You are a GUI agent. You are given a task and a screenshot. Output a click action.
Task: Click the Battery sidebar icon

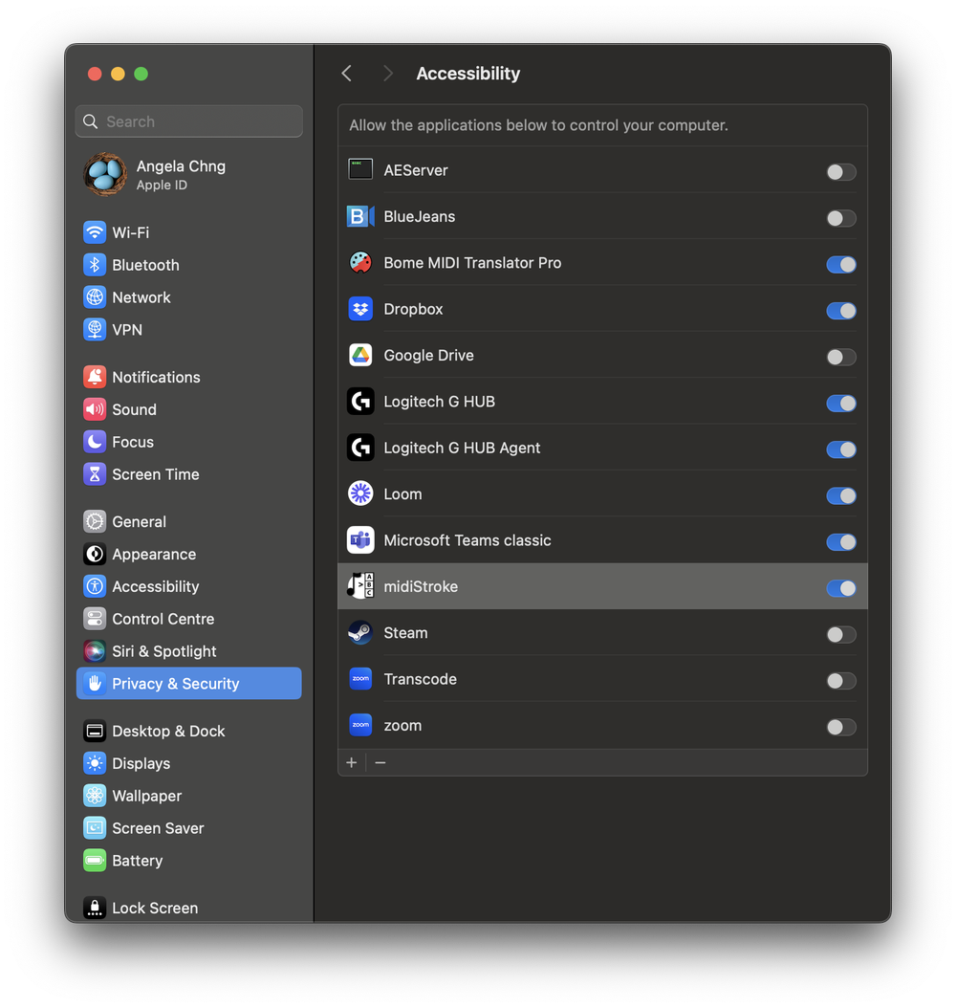pos(95,860)
